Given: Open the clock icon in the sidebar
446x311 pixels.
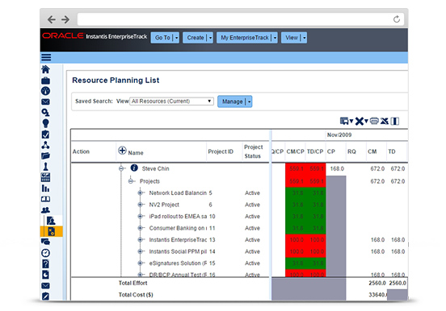Looking at the screenshot, I should pos(45,253).
